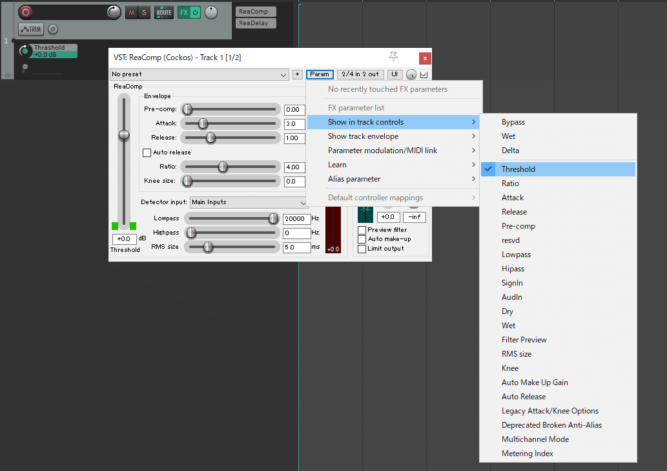Toggle the FX enabled checkbox in header
667x471 pixels.
(x=424, y=75)
